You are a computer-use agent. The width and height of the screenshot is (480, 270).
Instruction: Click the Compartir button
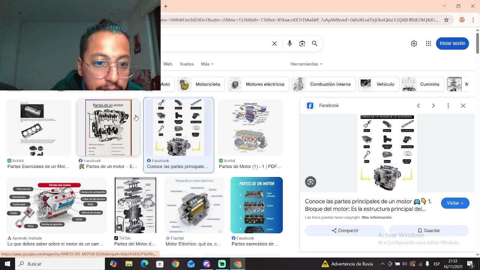pyautogui.click(x=345, y=231)
